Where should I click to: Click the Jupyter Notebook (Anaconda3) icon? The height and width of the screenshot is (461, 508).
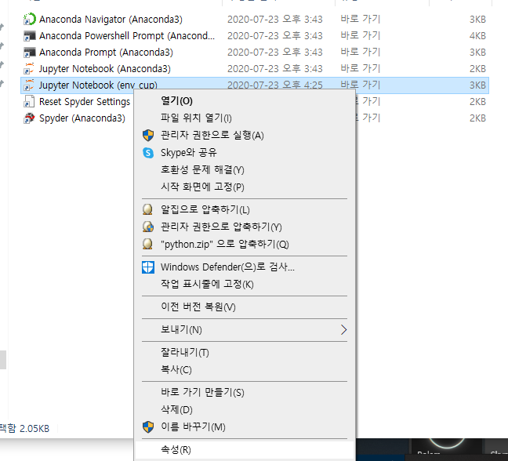point(29,69)
